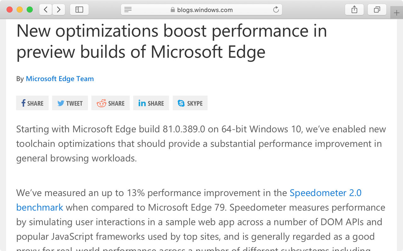Reload the current page
Viewport: 403px width, 251px height.
pyautogui.click(x=276, y=10)
